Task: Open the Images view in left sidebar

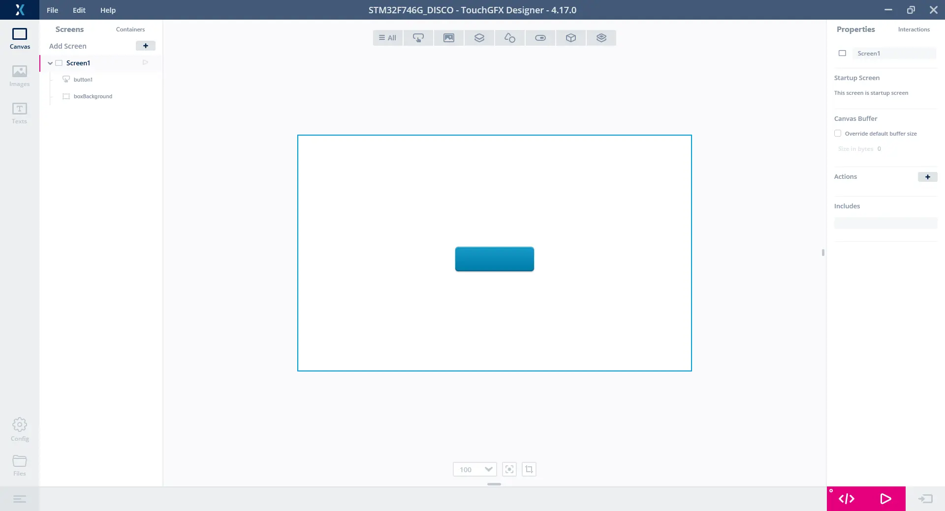Action: (19, 76)
